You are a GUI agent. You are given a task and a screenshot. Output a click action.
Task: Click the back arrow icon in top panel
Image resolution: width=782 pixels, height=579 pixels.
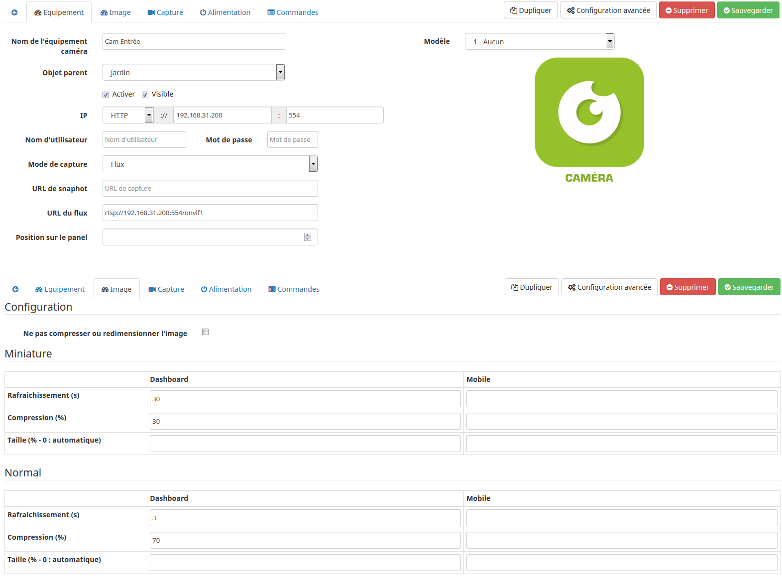coord(14,12)
